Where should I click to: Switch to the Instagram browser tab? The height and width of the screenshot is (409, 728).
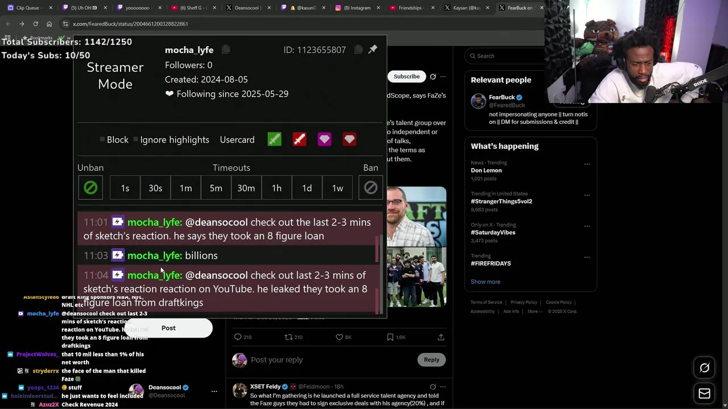[357, 7]
